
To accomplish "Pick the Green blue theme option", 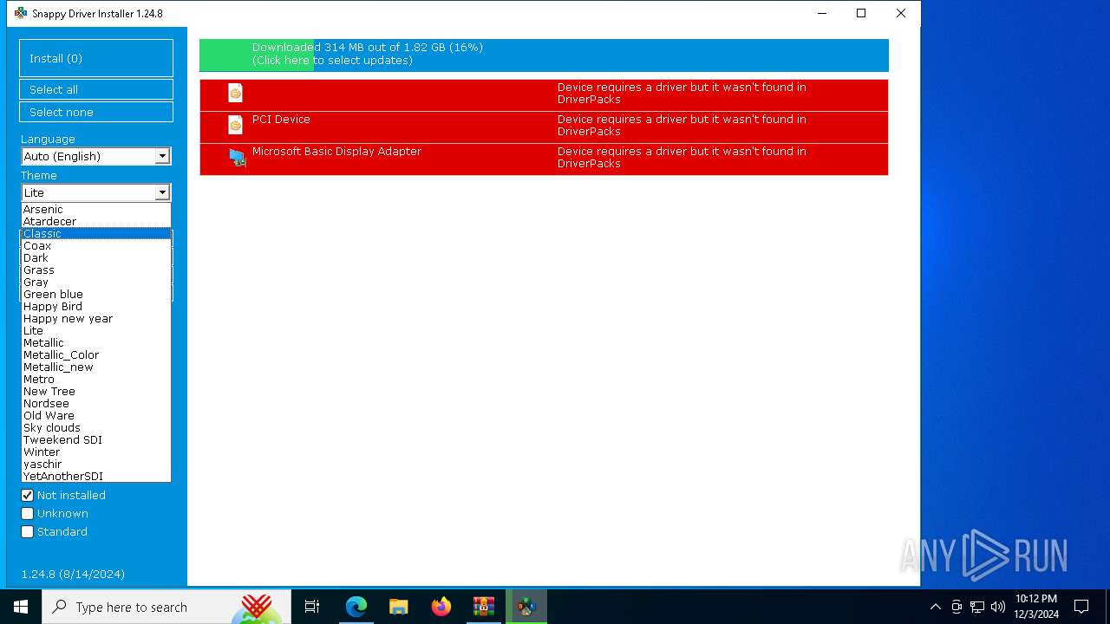I will coord(96,294).
